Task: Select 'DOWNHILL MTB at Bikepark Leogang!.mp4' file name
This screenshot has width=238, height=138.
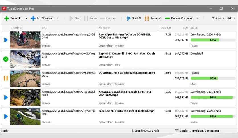Action: 127,73
